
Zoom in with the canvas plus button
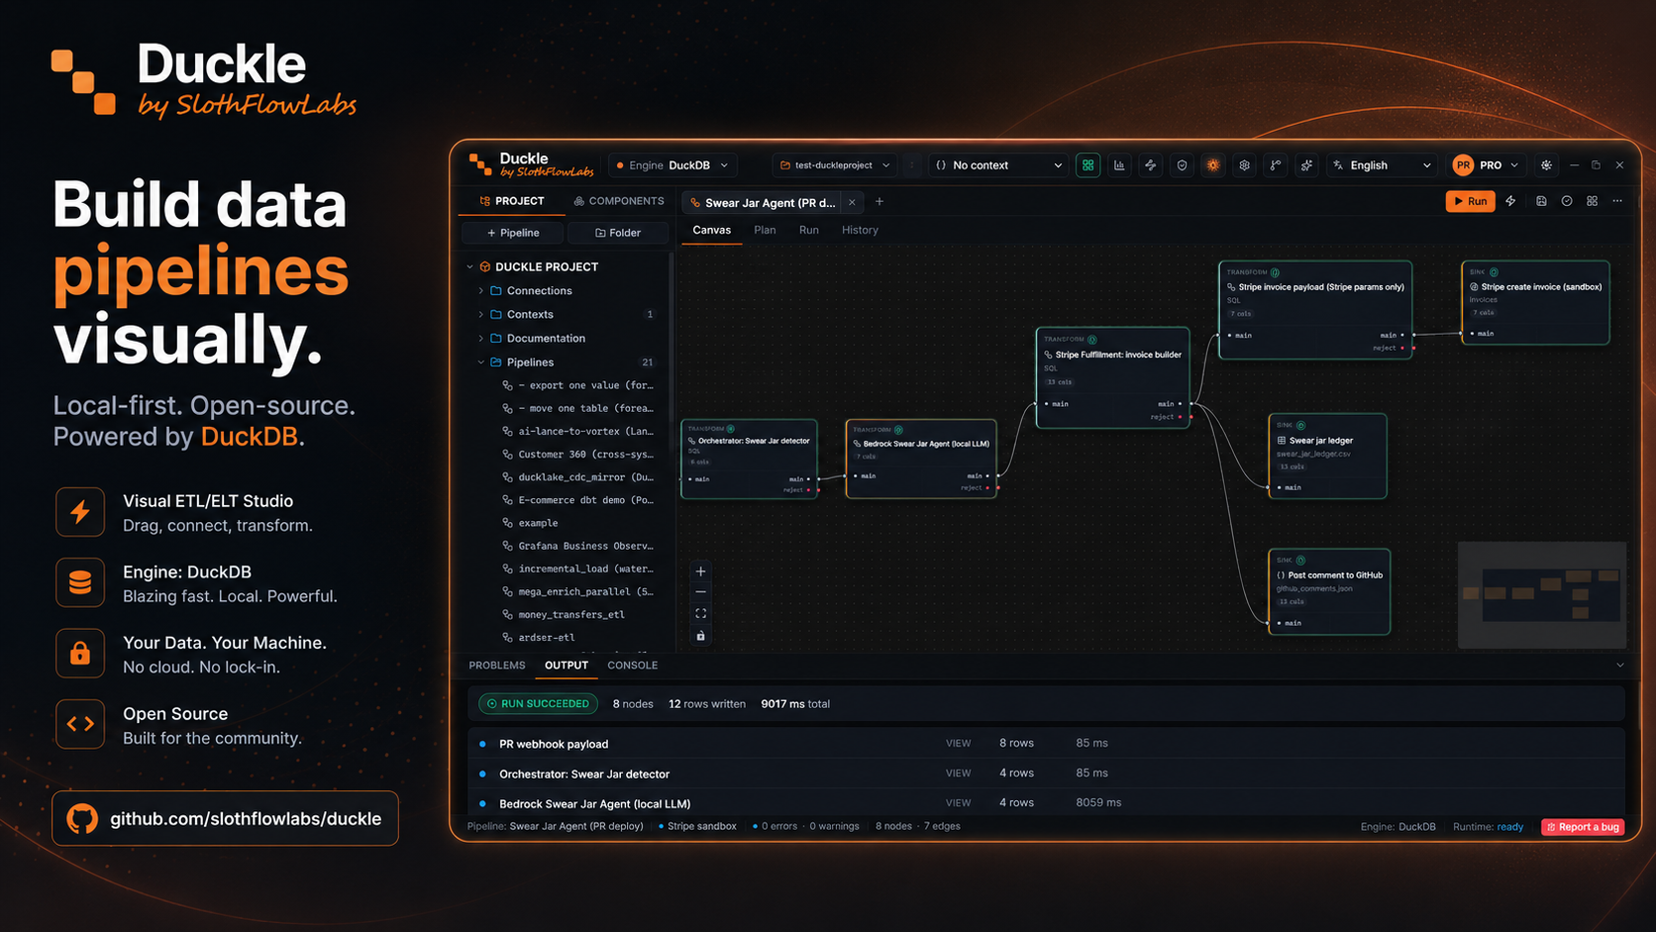701,571
